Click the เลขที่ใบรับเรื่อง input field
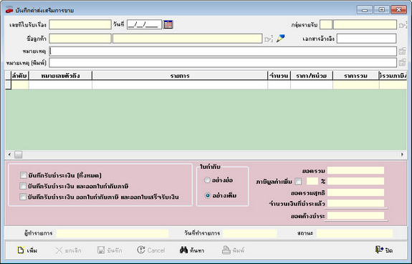Screen dimensions: 412x264 click(x=80, y=24)
